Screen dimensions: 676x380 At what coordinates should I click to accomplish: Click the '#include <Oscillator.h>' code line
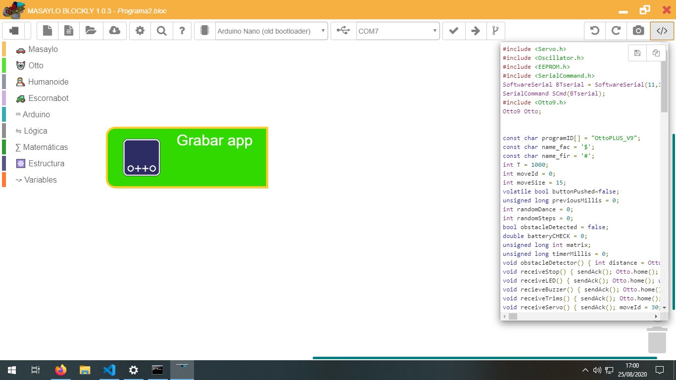point(543,58)
